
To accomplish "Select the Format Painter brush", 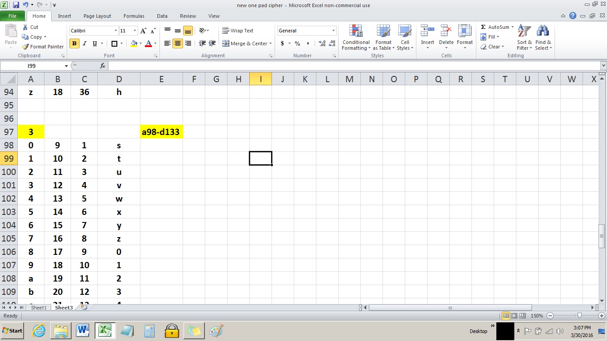I will point(43,47).
